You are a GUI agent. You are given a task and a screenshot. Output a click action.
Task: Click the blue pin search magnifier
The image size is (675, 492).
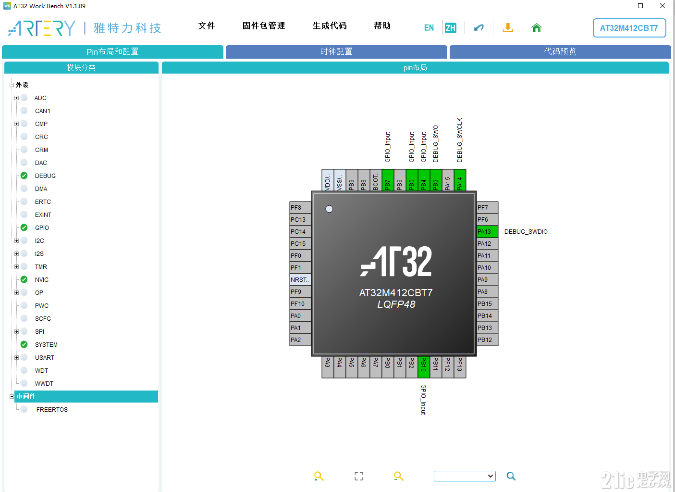coord(511,476)
